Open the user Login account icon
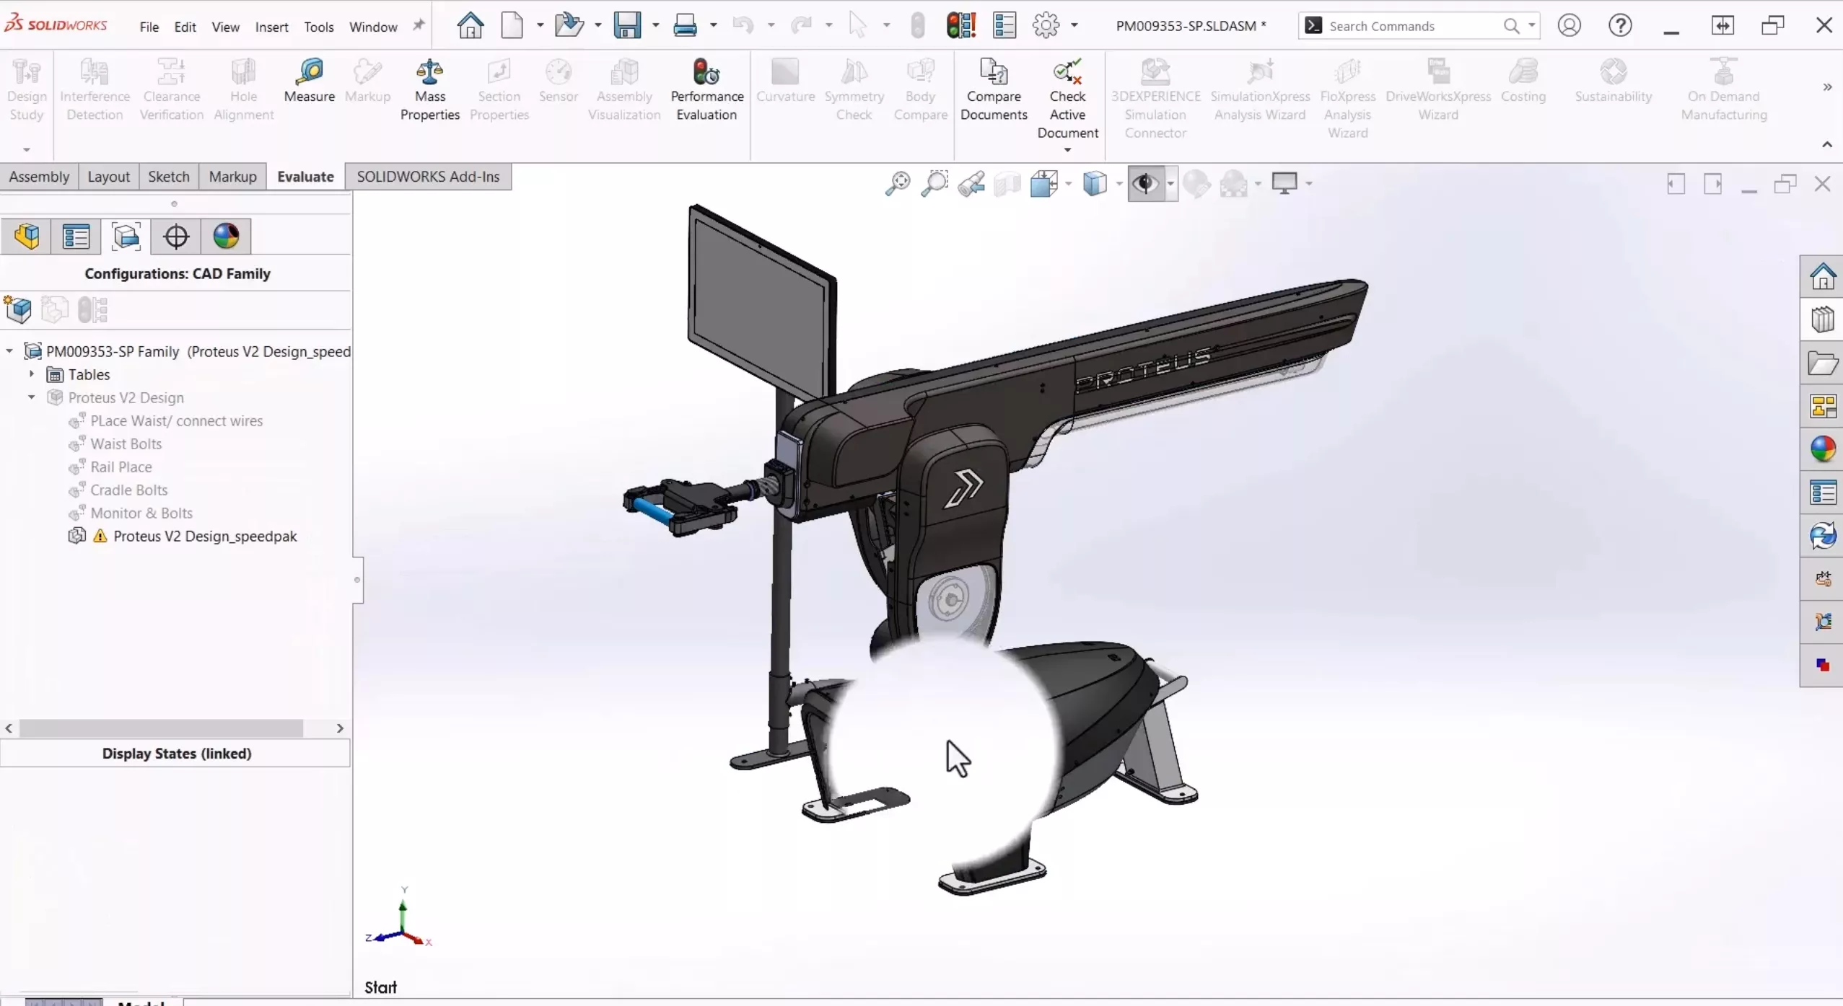This screenshot has width=1843, height=1006. click(1569, 26)
